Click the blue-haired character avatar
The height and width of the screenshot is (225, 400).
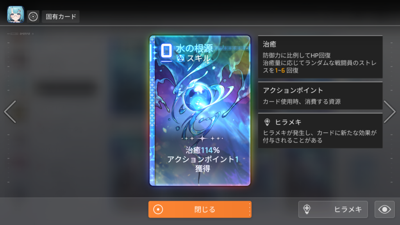16,14
